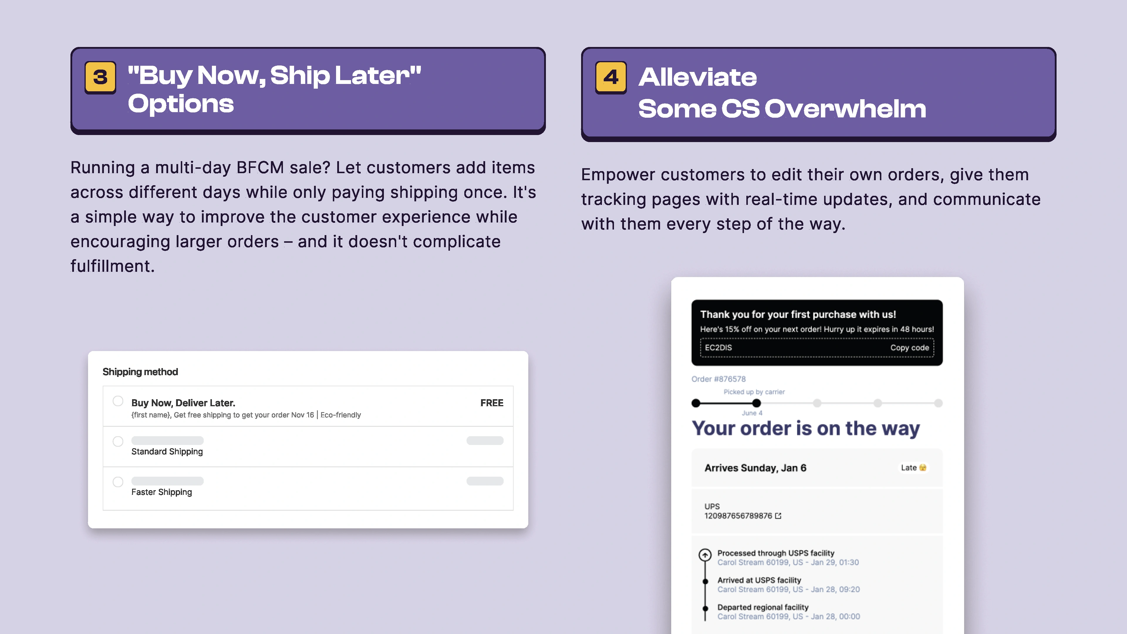Click the Buy Now, Ship Later Options heading
This screenshot has width=1127, height=634.
click(x=274, y=89)
